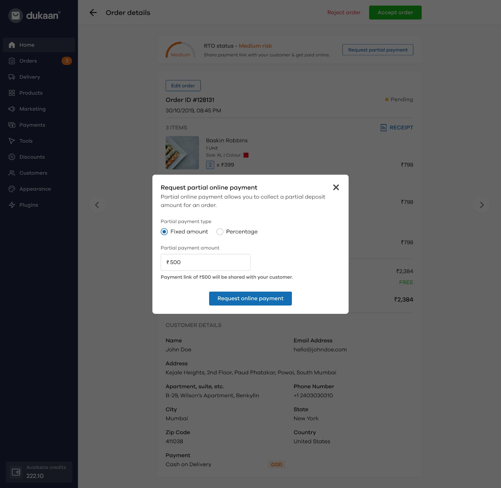Click the Medium risk gauge indicator
Image resolution: width=501 pixels, height=488 pixels.
[180, 50]
